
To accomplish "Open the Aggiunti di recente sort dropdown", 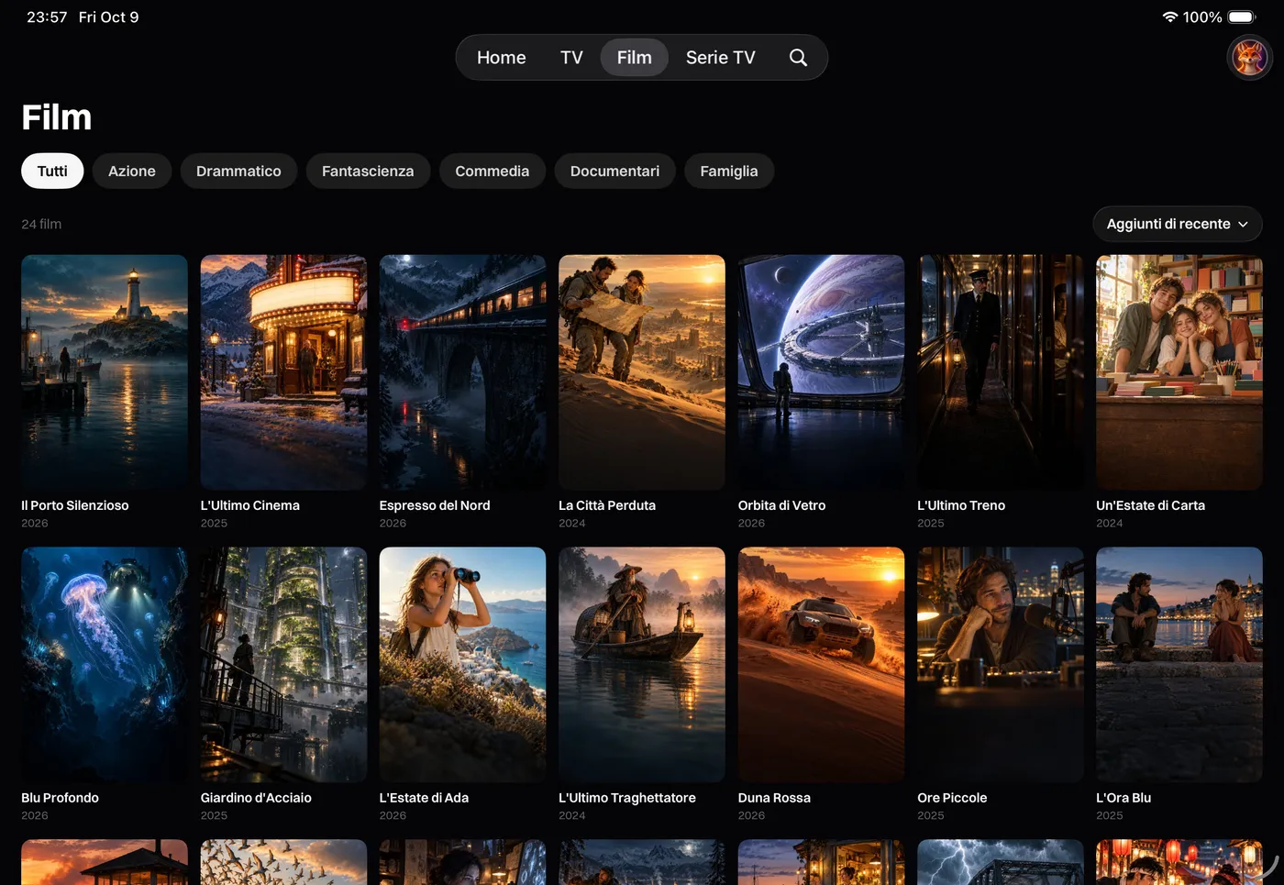I will [1178, 224].
